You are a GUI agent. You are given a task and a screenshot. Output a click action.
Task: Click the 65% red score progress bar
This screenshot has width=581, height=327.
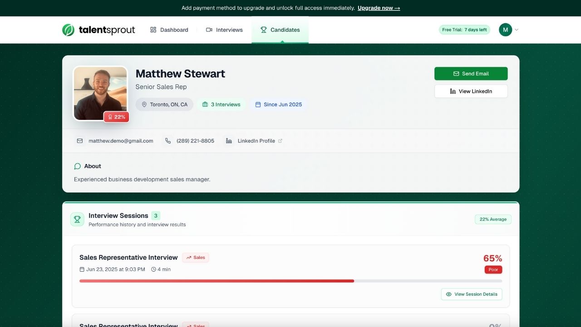217,281
